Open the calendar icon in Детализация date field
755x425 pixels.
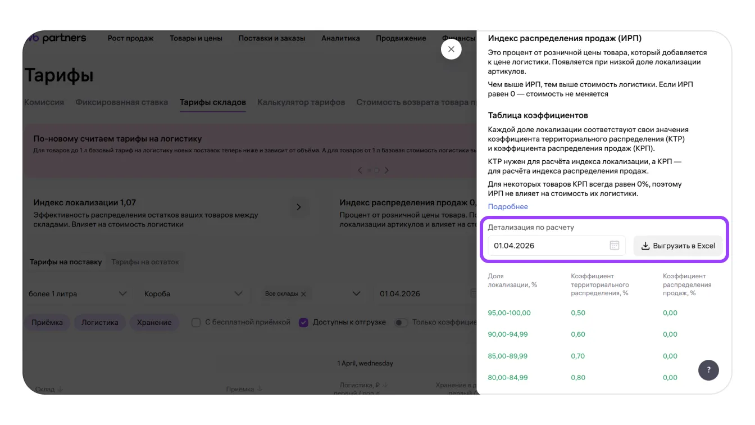614,246
